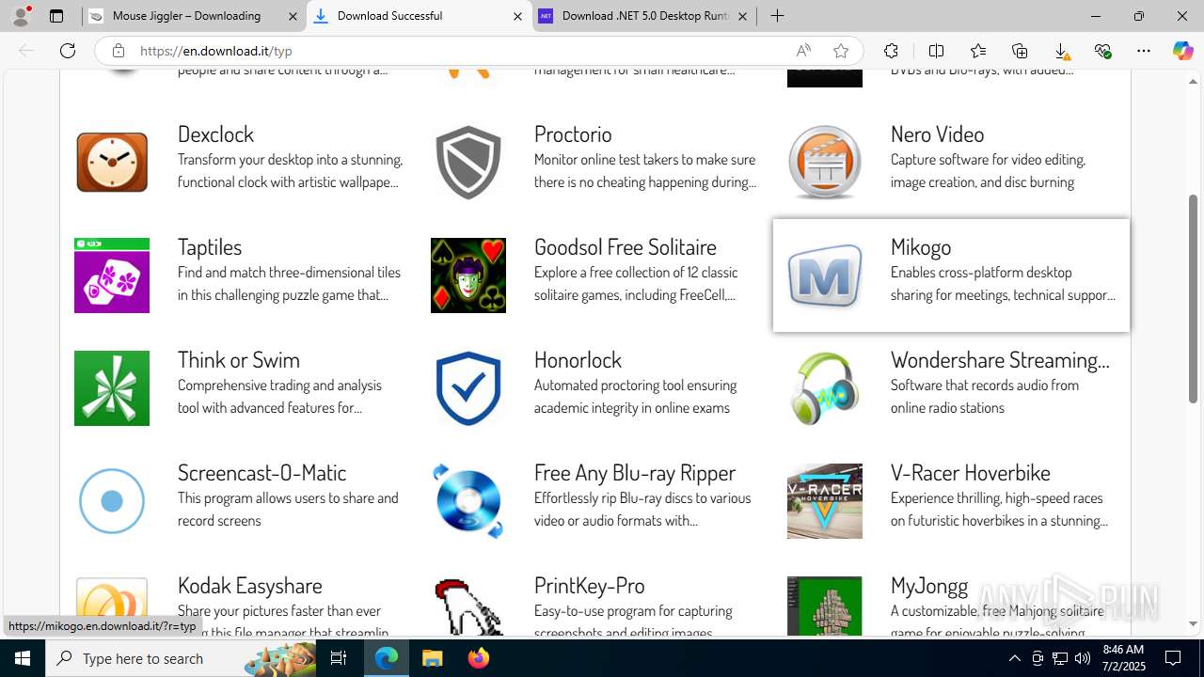This screenshot has width=1204, height=677.
Task: Open the Screencast-O-Matic circle icon
Action: click(x=112, y=501)
